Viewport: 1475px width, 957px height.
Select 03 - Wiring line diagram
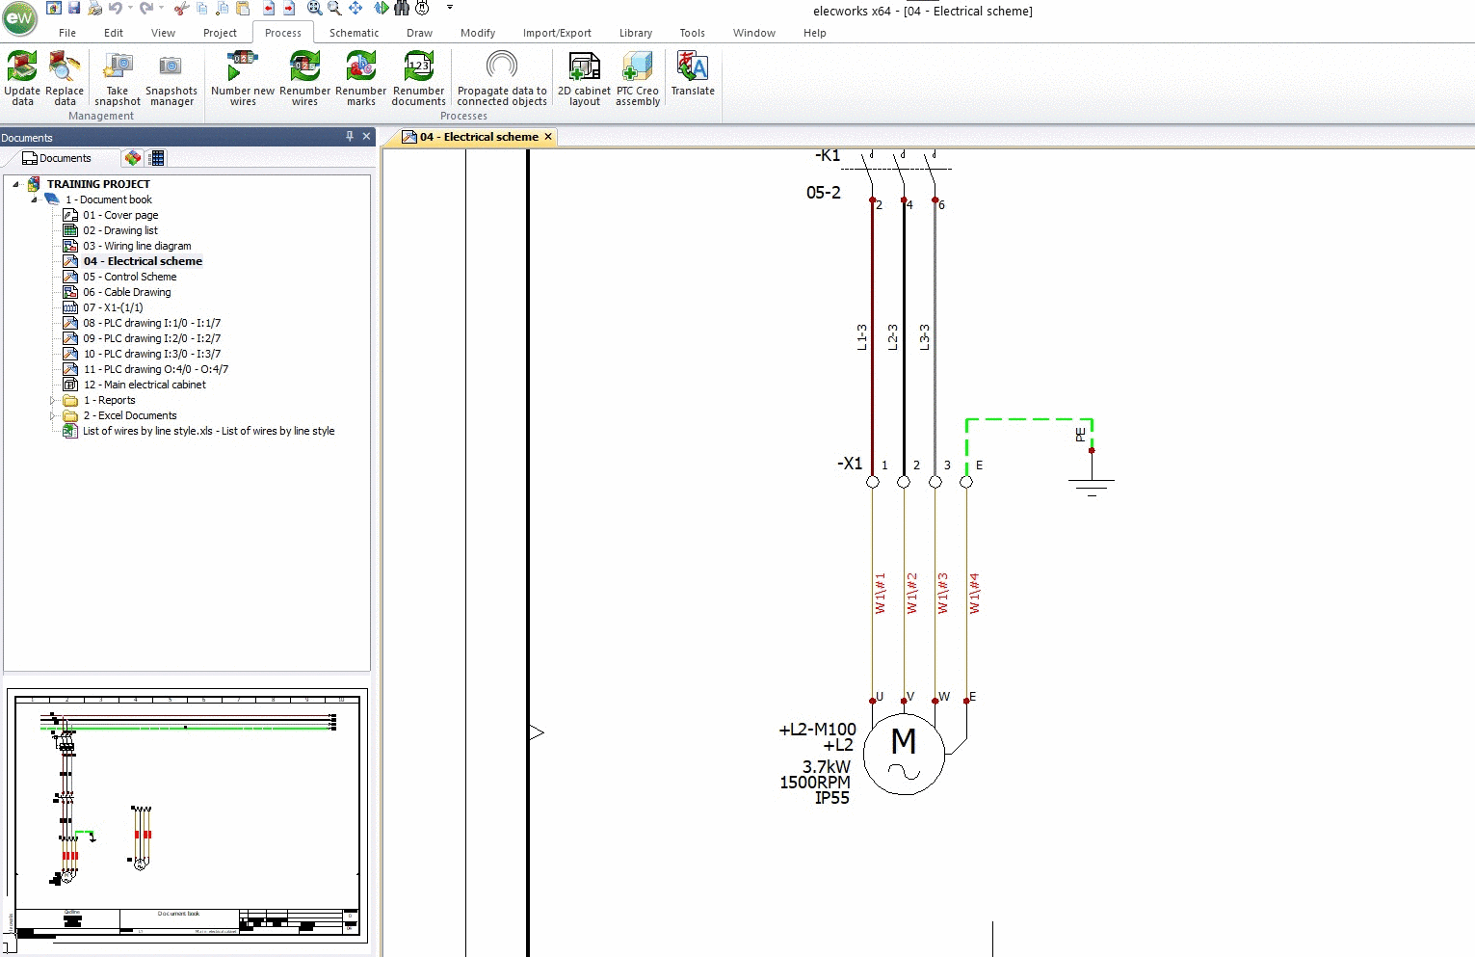pos(137,246)
